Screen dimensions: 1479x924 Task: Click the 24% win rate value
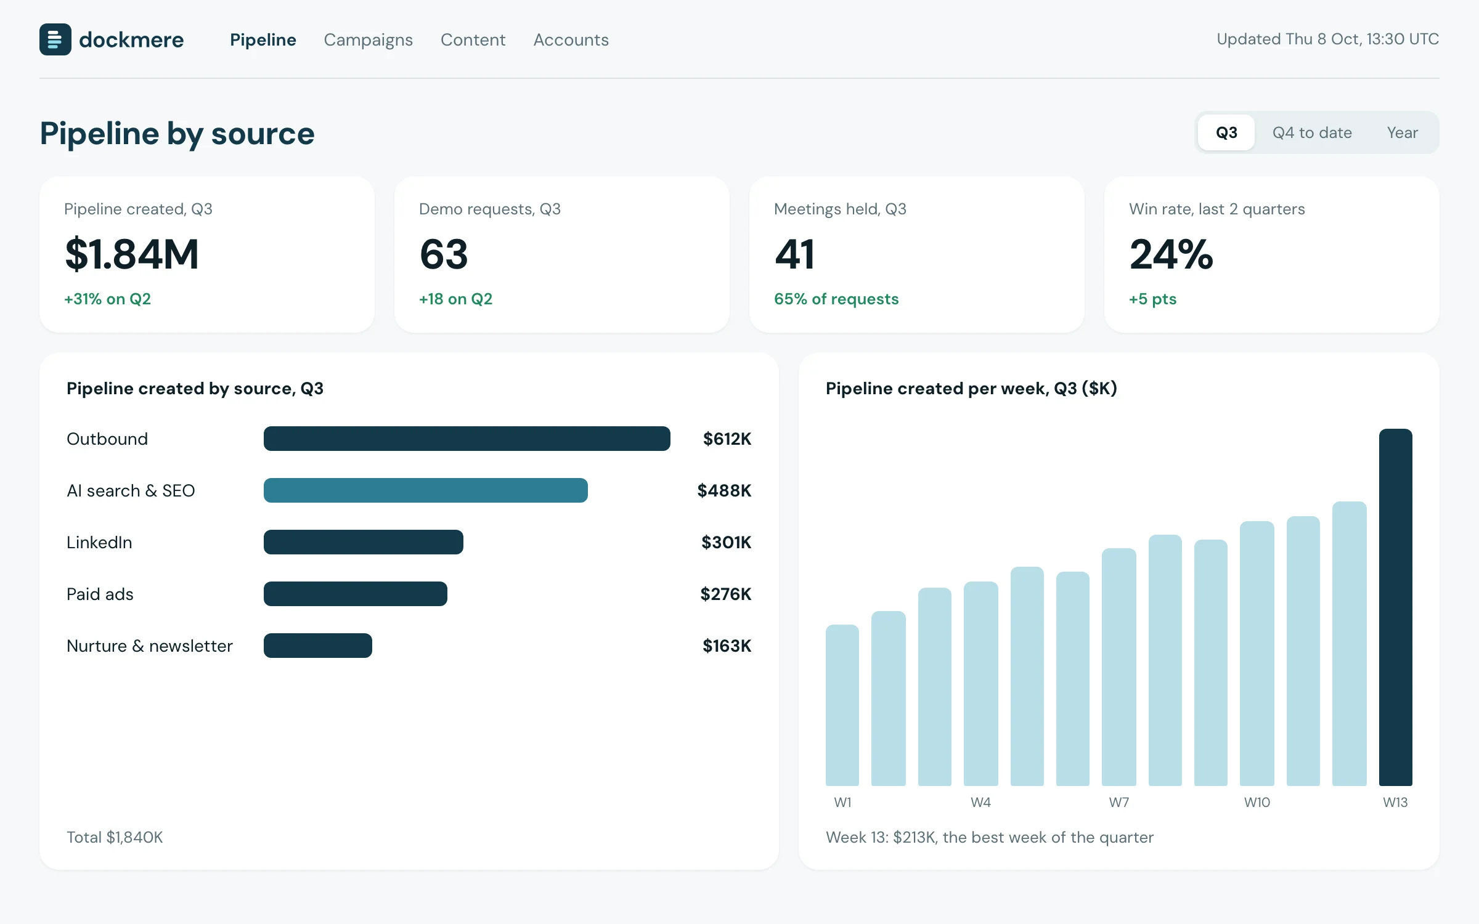click(1171, 254)
